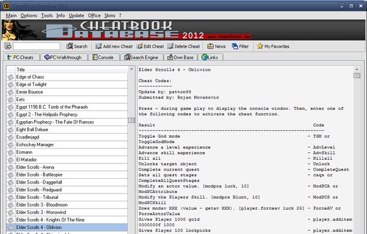Select Egypt 2 - The Heliopolis Prophecy
The height and width of the screenshot is (234, 367).
pyautogui.click(x=67, y=115)
